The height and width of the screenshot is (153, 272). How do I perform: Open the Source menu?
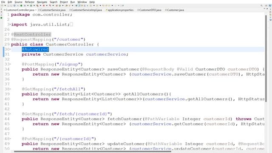coord(18,2)
